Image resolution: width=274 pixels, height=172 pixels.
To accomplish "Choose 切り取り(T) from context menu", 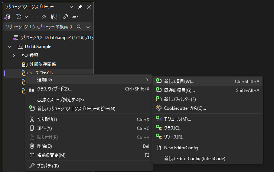I will [89, 120].
